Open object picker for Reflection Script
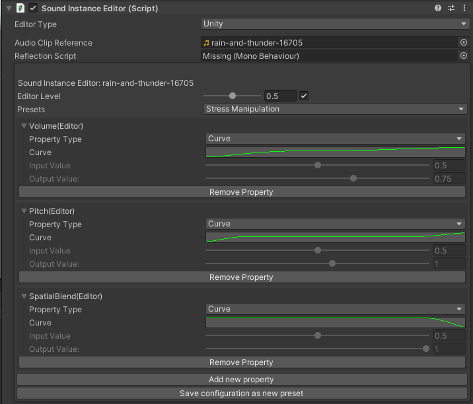 tap(463, 56)
